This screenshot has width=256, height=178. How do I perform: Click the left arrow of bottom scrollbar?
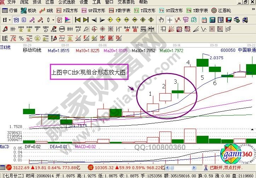[168, 168]
